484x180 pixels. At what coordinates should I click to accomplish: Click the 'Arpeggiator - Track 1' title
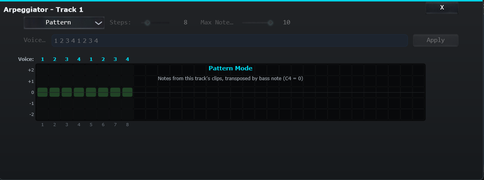pyautogui.click(x=43, y=9)
